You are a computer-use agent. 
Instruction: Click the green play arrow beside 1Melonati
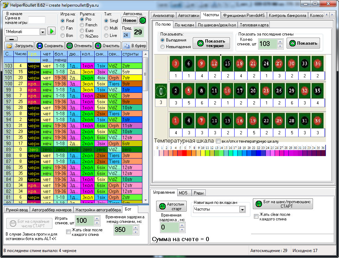click(52, 31)
